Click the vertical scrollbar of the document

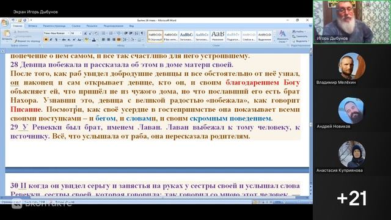coord(311,124)
